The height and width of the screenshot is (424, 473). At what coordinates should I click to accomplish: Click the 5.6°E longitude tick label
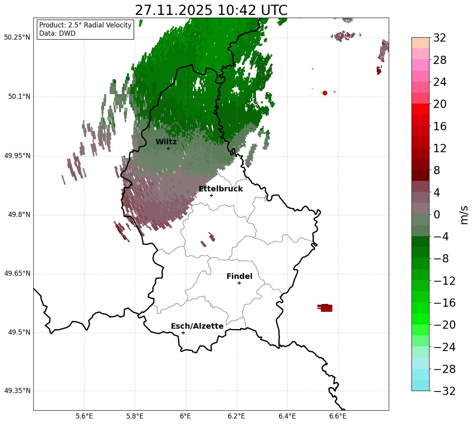[x=84, y=416]
